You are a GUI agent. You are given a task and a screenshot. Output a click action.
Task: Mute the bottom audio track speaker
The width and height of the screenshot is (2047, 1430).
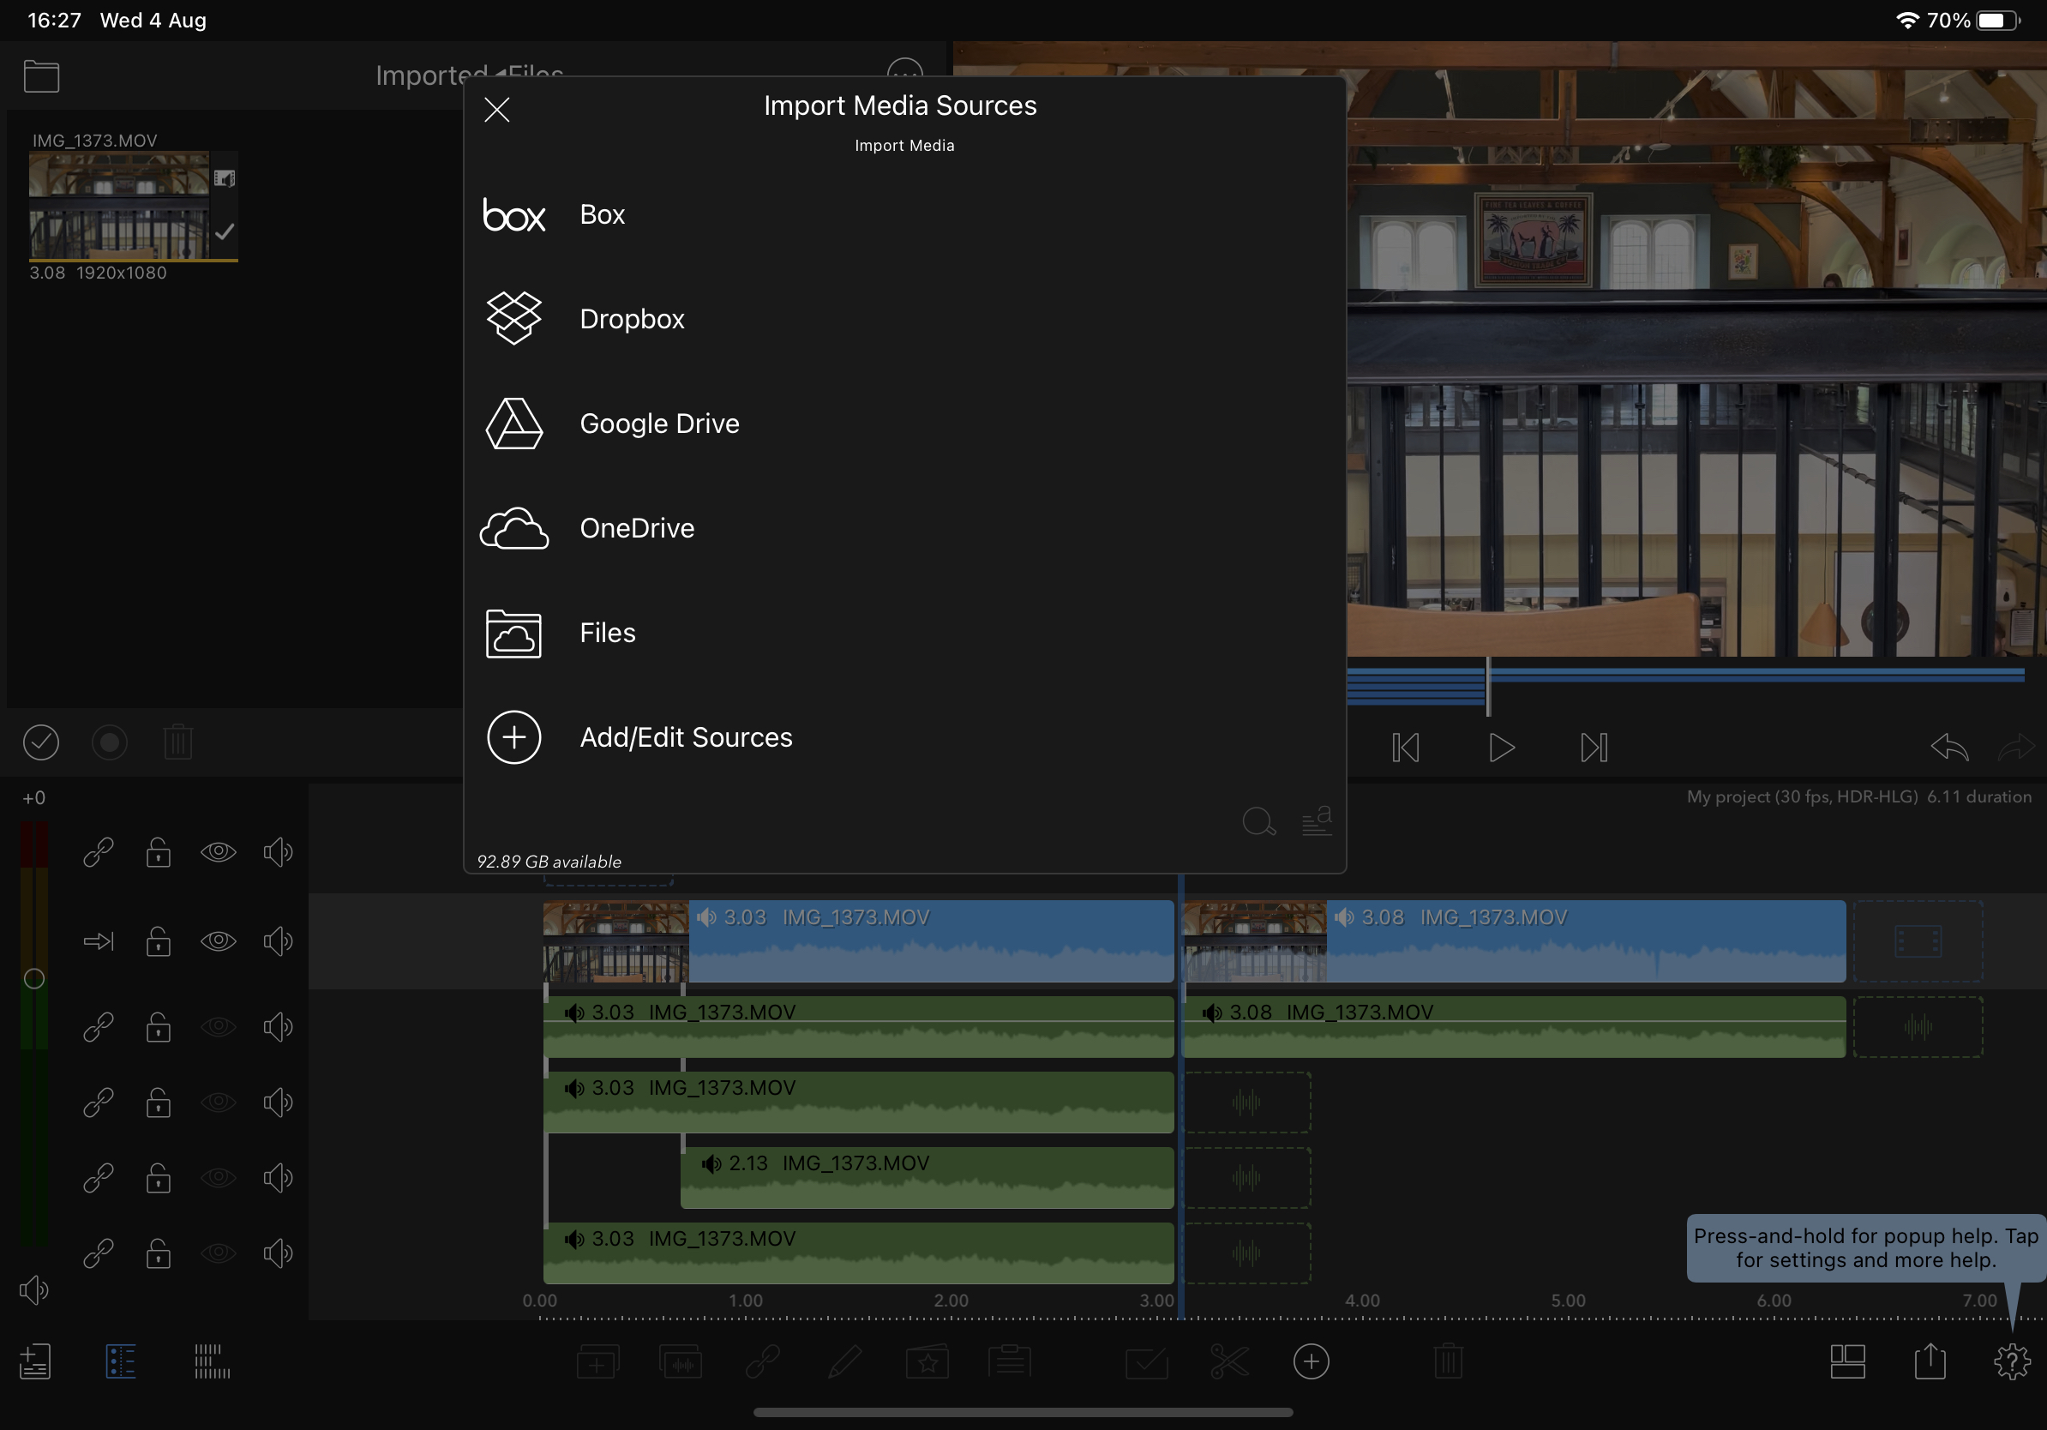click(279, 1253)
